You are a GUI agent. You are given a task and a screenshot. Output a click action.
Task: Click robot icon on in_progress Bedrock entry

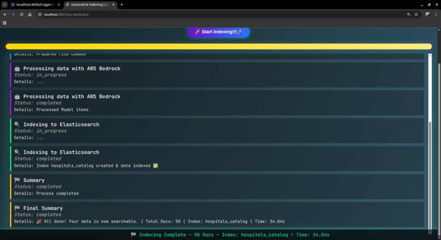point(17,68)
